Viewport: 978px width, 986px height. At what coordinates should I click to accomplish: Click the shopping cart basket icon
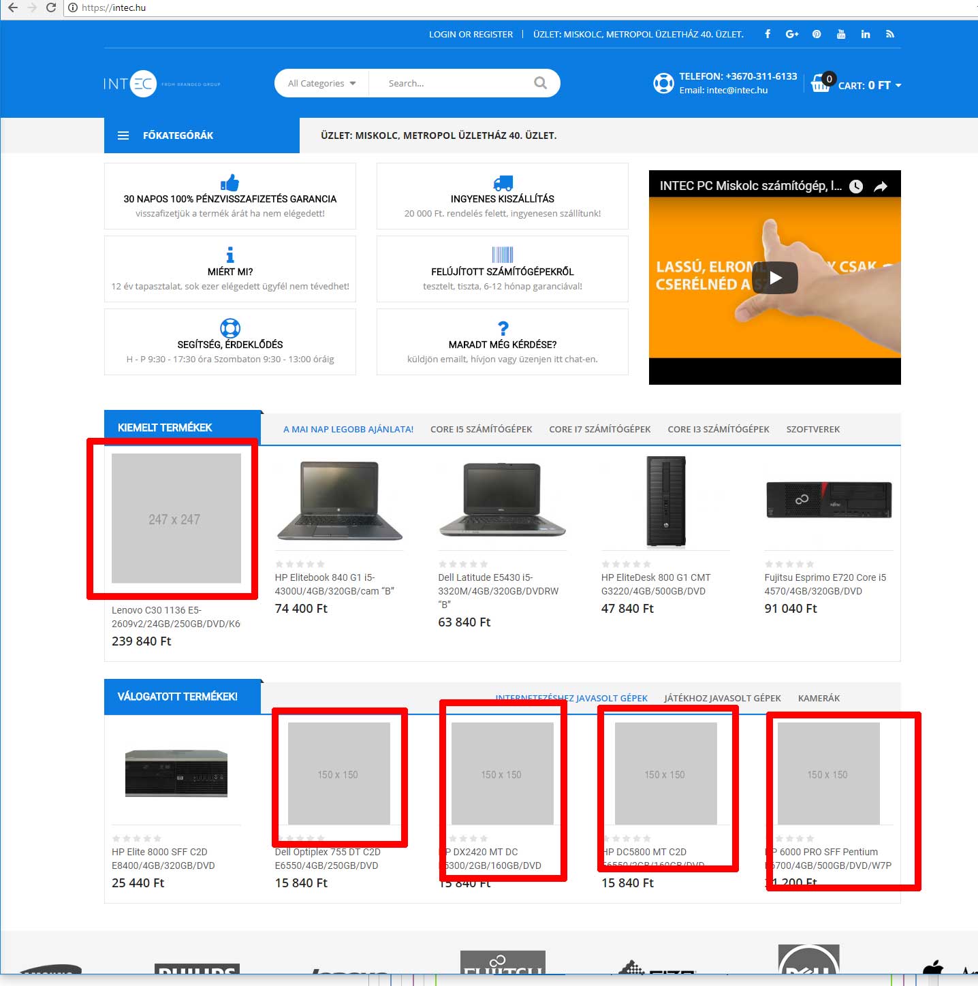coord(821,84)
